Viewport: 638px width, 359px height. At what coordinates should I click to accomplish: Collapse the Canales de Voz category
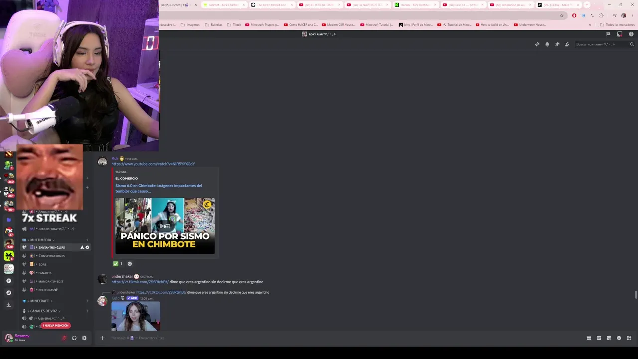click(x=42, y=311)
